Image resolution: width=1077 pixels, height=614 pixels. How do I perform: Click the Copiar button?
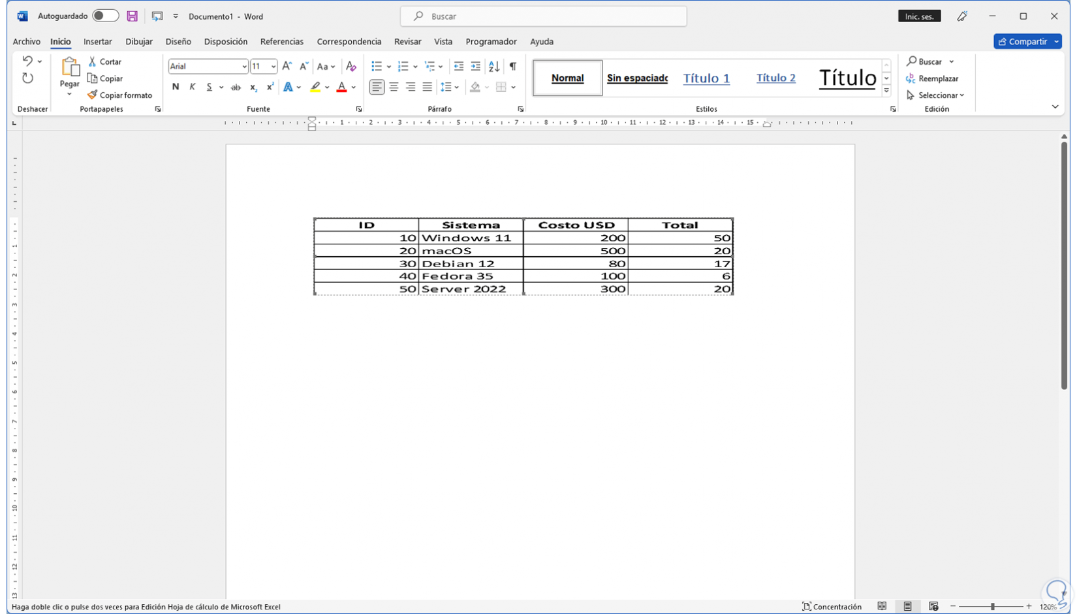(105, 78)
